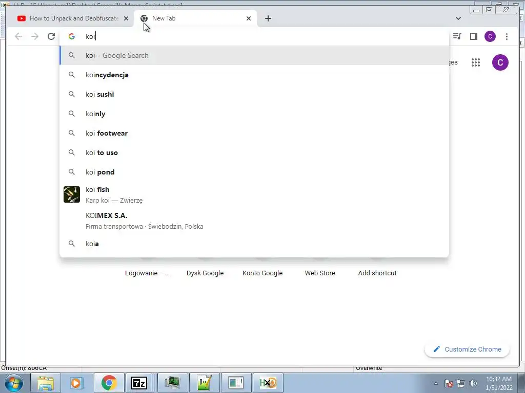Open the media control playlist icon

click(x=457, y=36)
